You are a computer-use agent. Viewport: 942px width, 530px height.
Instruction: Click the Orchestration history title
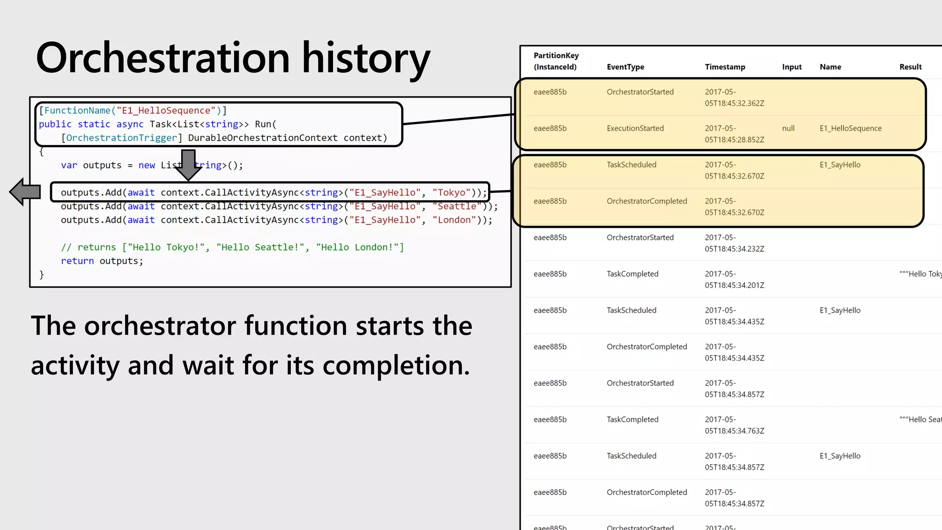point(233,58)
